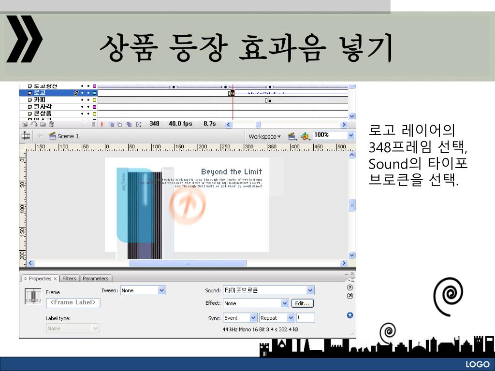Click the Edit... sound button

pyautogui.click(x=302, y=303)
